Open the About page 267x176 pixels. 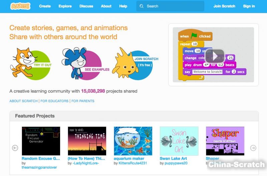(106, 6)
